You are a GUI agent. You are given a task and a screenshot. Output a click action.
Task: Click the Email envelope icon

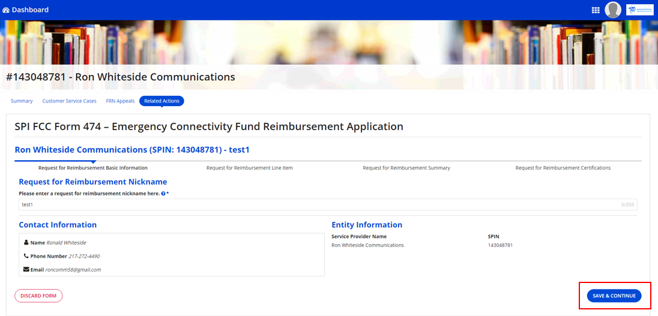26,270
